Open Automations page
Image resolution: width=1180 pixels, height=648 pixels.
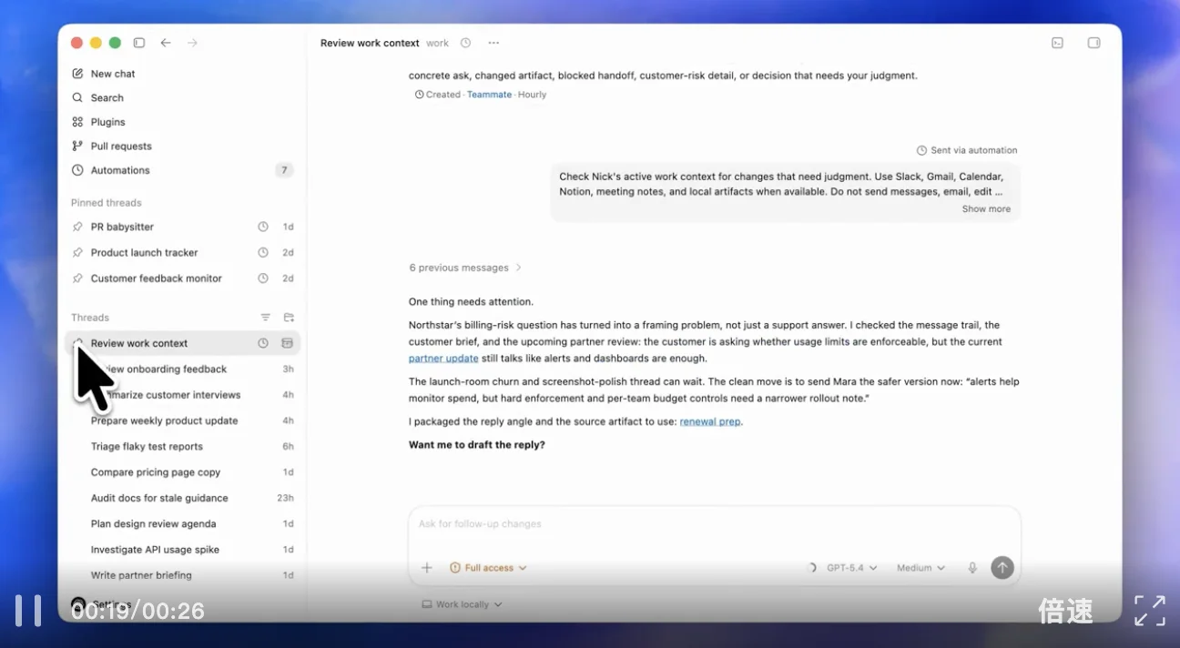click(120, 170)
